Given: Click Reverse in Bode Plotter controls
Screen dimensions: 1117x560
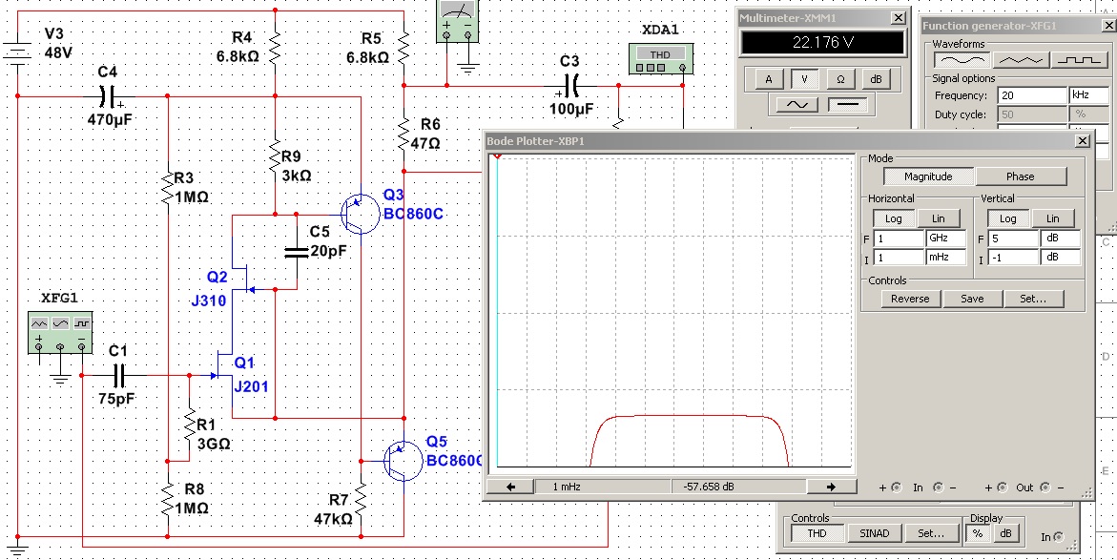Looking at the screenshot, I should point(910,299).
